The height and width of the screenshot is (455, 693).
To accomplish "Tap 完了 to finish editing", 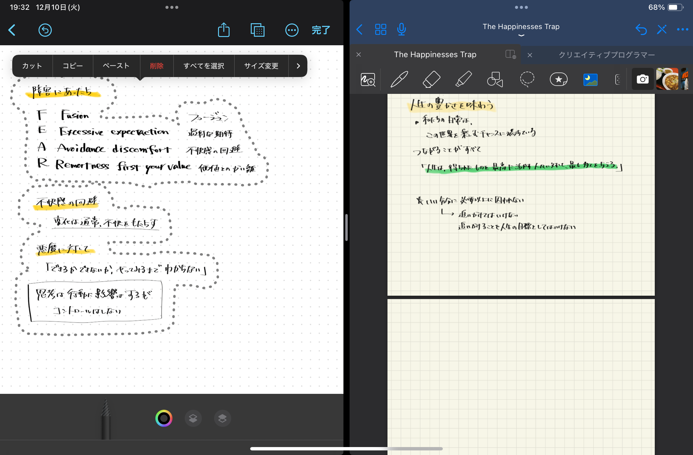I will point(321,30).
